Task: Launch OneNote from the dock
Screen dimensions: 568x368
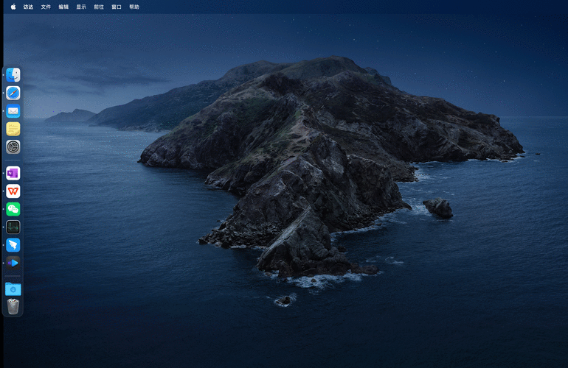Action: tap(13, 174)
